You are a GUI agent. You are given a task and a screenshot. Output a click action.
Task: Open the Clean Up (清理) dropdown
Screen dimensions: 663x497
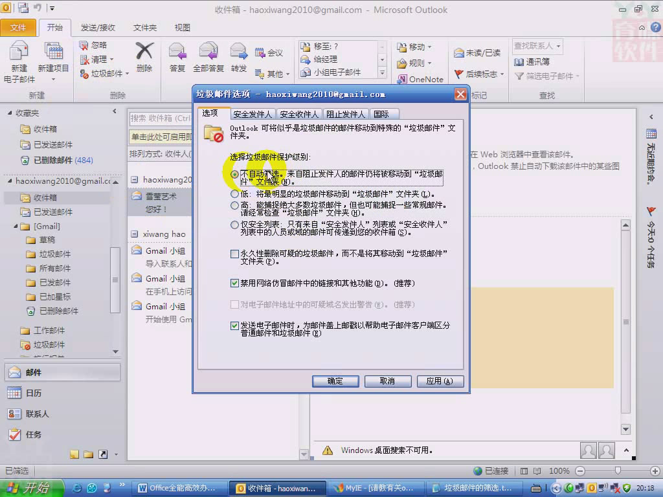(97, 60)
